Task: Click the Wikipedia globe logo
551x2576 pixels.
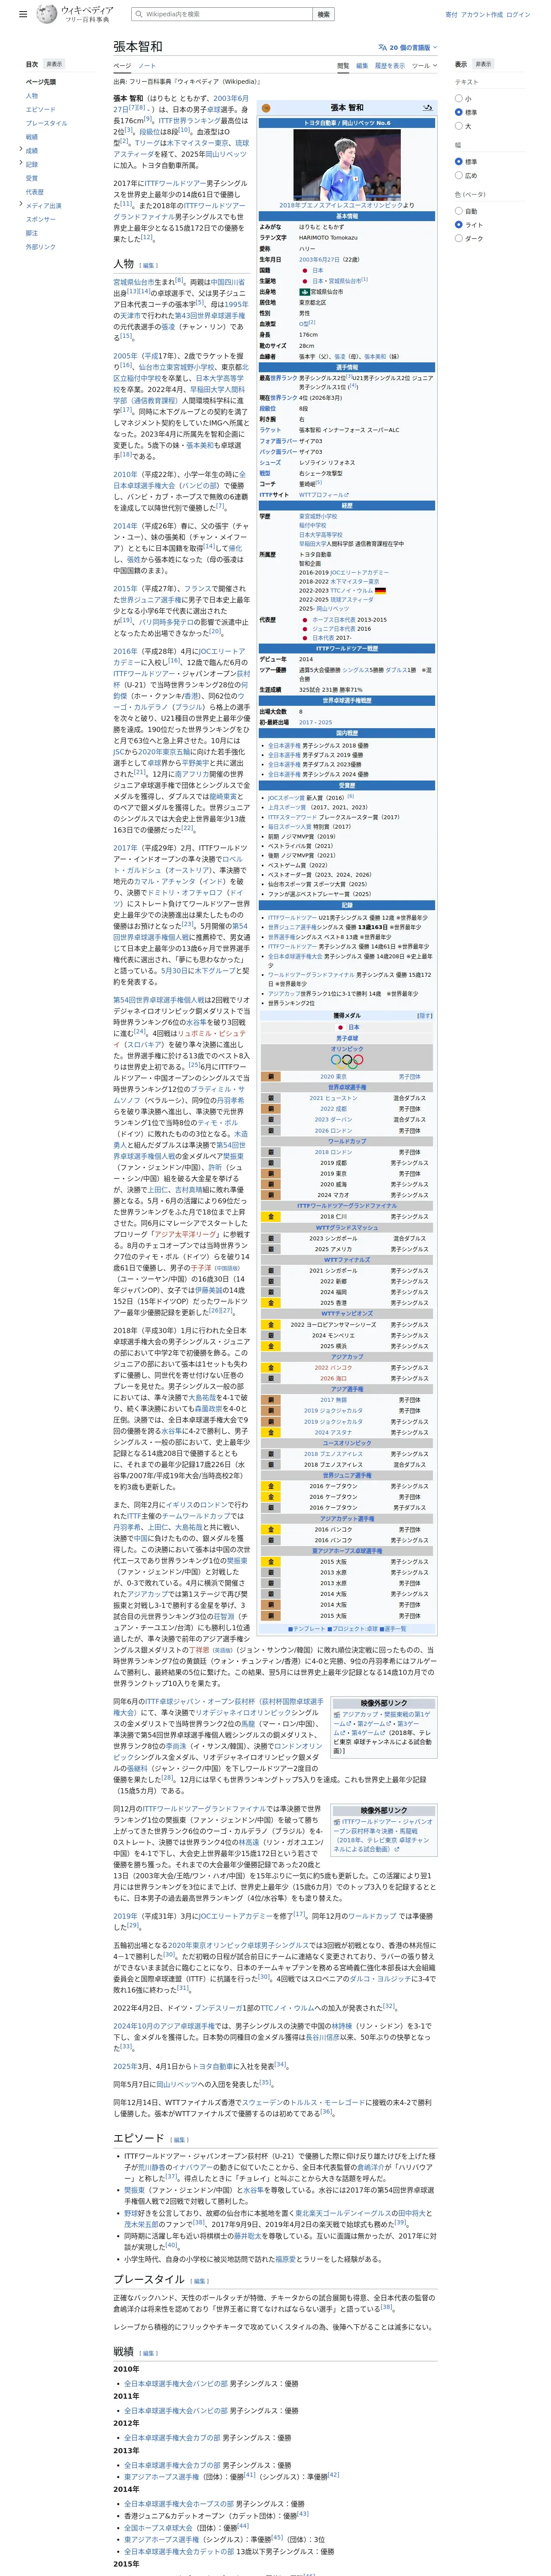Action: (x=46, y=14)
